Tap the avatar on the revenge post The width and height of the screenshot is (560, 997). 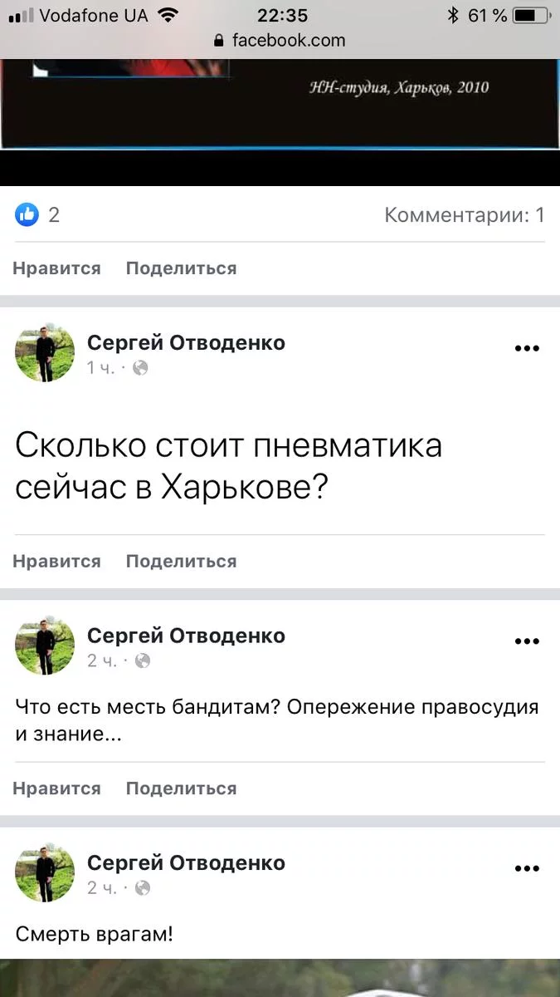[x=45, y=646]
